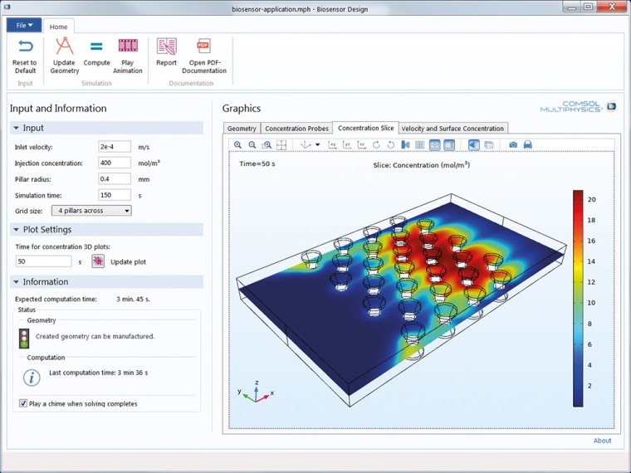Activate the zoom box tool

click(x=267, y=144)
